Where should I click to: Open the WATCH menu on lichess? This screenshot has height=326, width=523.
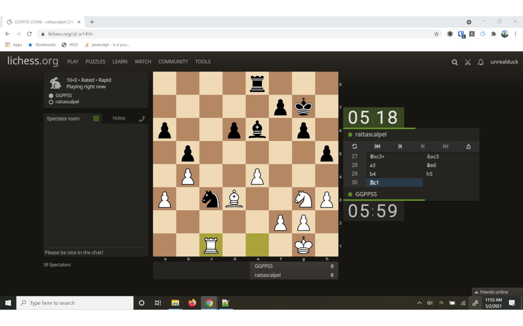point(143,62)
